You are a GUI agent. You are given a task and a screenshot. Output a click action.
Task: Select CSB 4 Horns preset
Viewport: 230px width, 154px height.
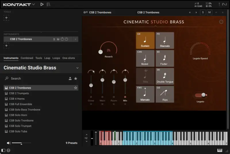(41, 99)
